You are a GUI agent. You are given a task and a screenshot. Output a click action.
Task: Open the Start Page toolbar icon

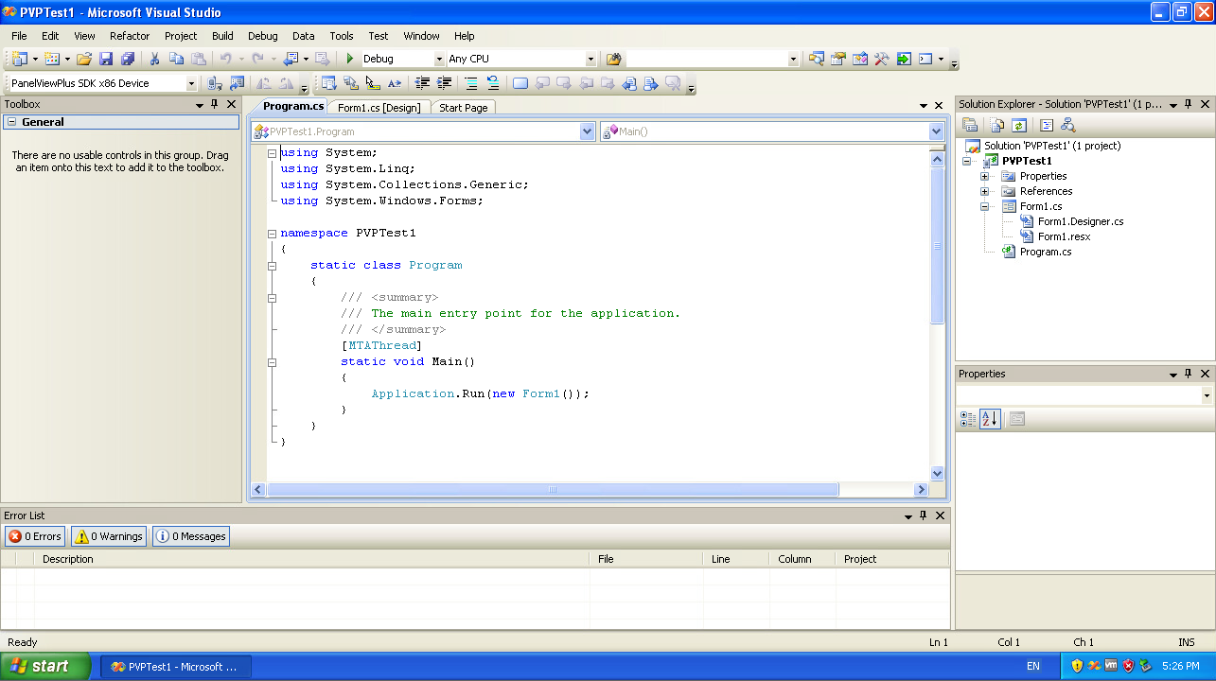[904, 59]
